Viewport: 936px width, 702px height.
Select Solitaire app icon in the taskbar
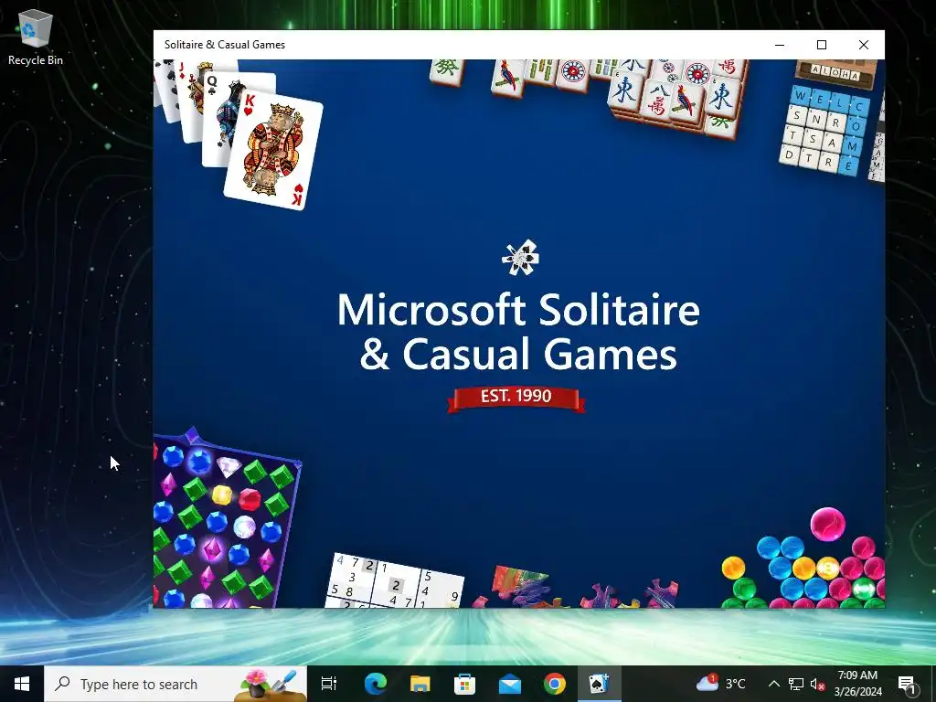pos(600,684)
